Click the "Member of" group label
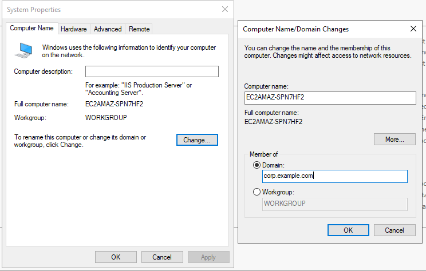 pos(263,154)
